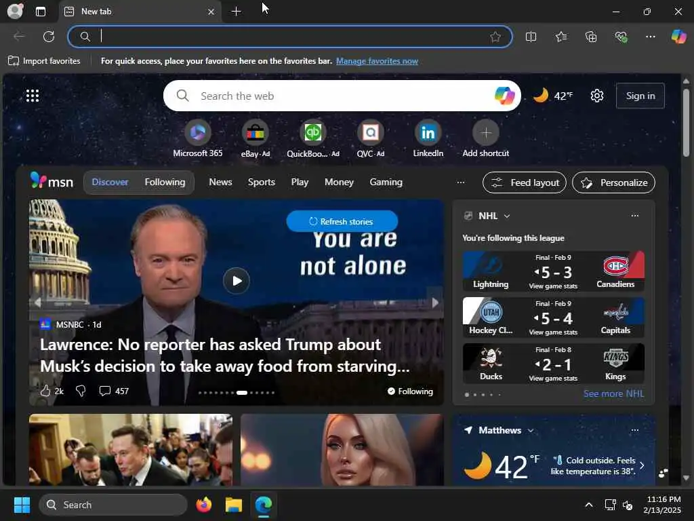The image size is (694, 521).
Task: Open Firefox from the taskbar
Action: coord(203,505)
